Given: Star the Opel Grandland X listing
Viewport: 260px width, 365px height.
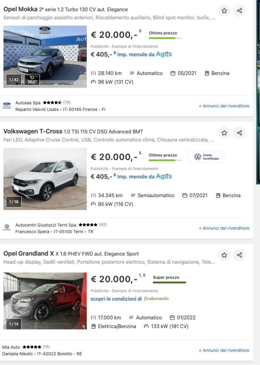Looking at the screenshot, I should pos(224,255).
